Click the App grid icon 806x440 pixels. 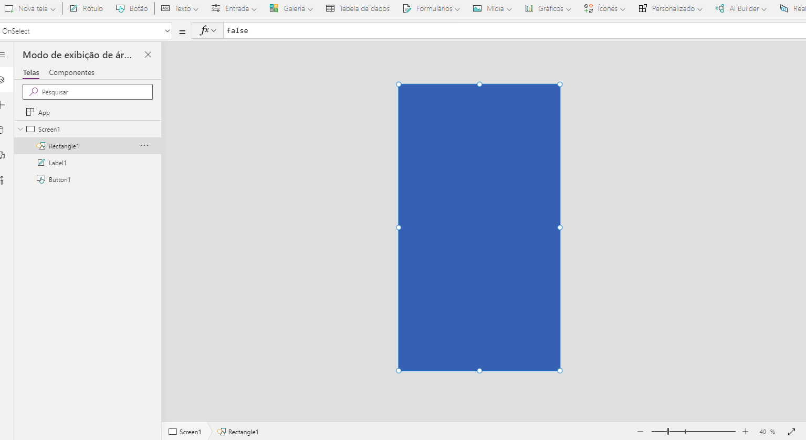[30, 112]
